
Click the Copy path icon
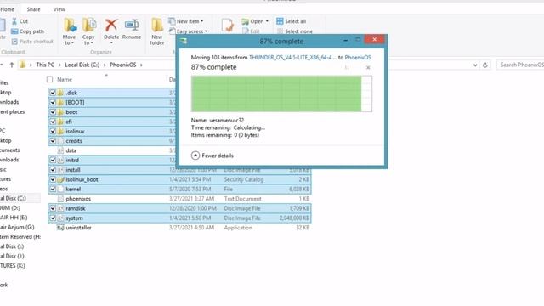tap(14, 31)
